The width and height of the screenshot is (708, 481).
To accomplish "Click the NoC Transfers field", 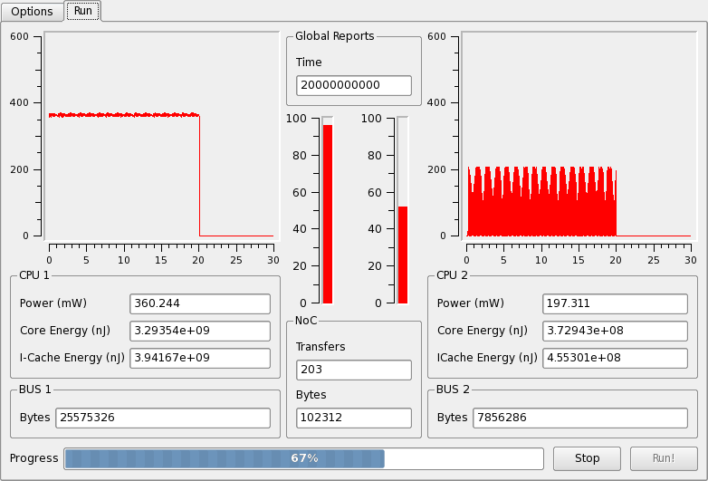I will pos(354,370).
